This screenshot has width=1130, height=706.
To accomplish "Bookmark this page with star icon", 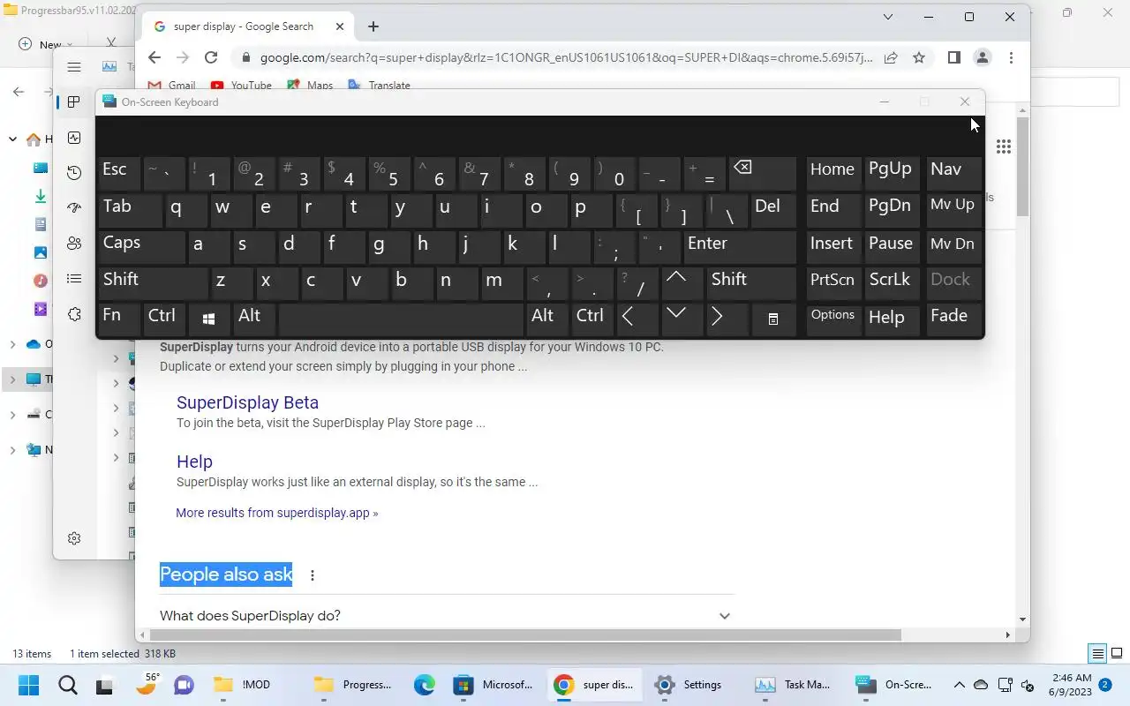I will point(919,57).
